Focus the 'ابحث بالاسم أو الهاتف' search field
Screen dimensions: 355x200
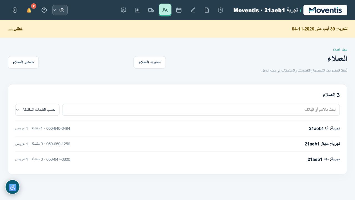coord(201,110)
